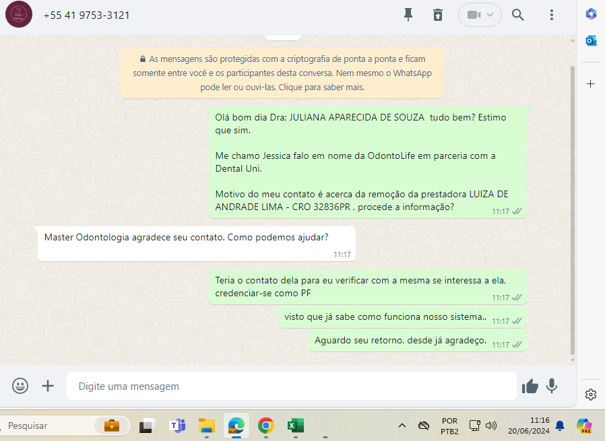The image size is (605, 441).
Task: Search messages in this conversation
Action: (518, 15)
